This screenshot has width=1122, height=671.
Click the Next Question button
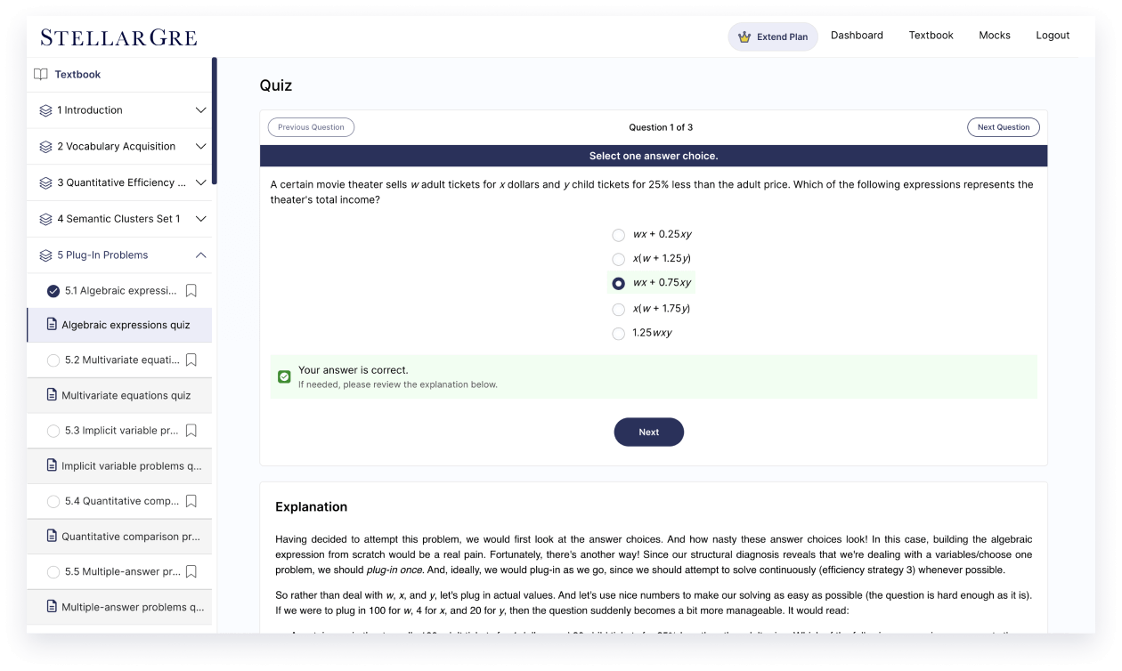pyautogui.click(x=1003, y=127)
